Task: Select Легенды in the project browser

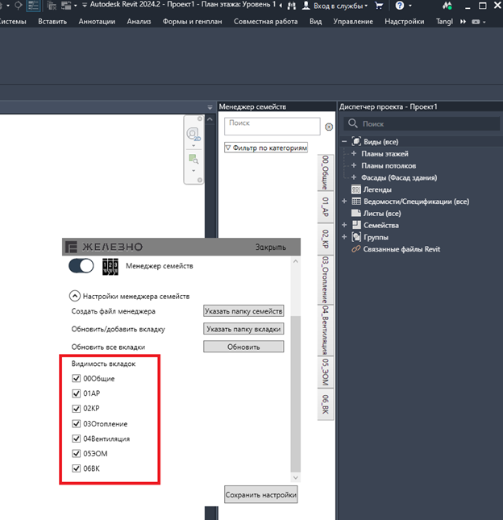Action: (x=377, y=189)
